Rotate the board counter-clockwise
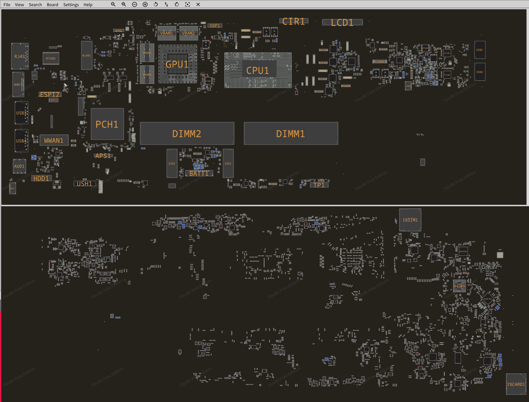 [156, 4]
